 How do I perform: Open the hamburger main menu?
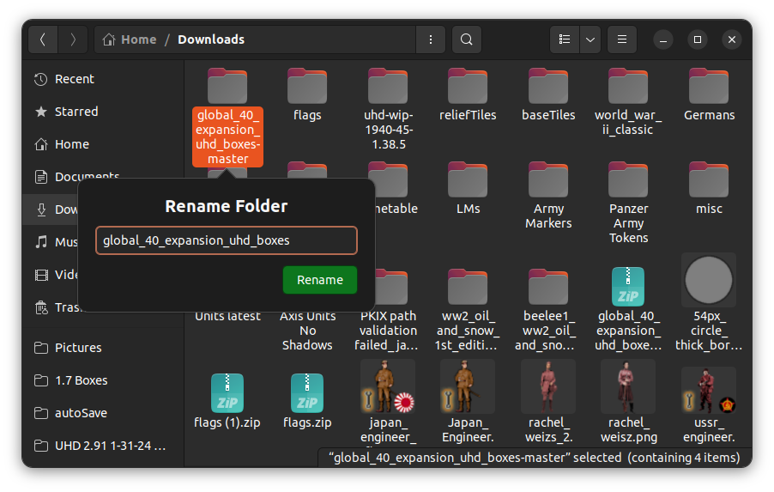[x=622, y=39]
